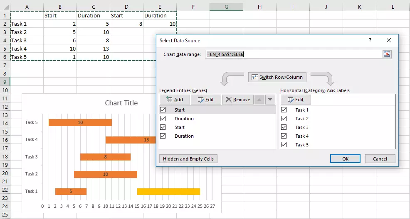Click the collapse dialog range selector icon

point(387,54)
